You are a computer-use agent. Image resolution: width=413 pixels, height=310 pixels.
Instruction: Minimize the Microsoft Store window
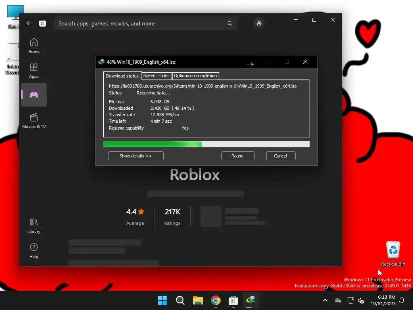(x=296, y=20)
